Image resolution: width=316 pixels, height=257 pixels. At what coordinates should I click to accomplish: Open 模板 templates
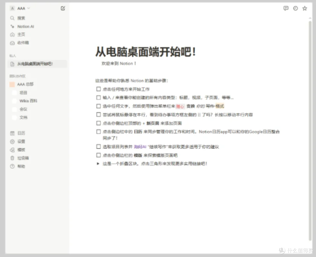coord(21,150)
